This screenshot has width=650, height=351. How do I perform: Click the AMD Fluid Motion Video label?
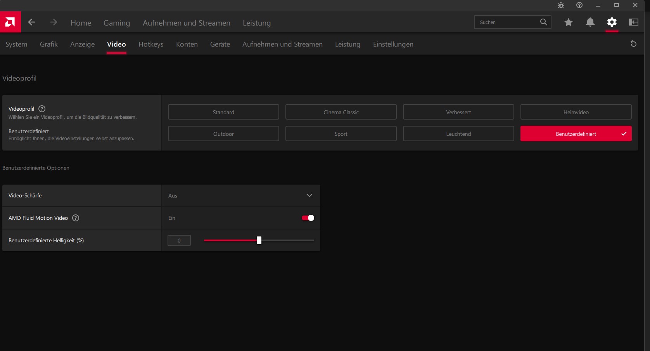click(x=38, y=218)
